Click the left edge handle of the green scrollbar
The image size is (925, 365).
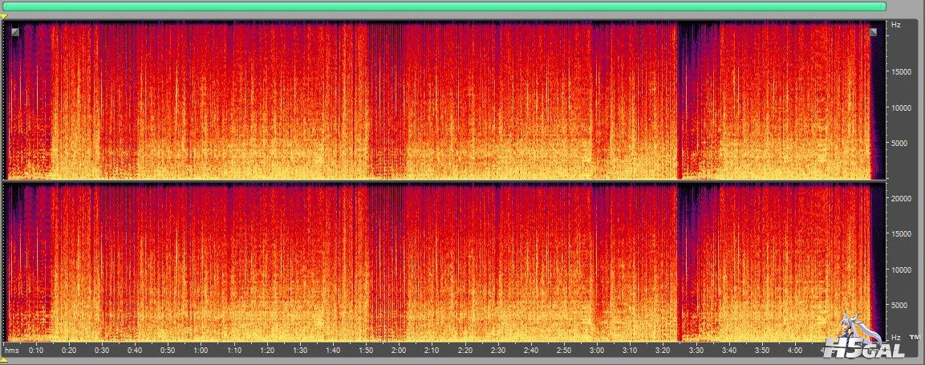[5, 6]
